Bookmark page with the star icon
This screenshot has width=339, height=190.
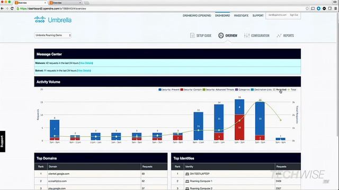tap(307, 8)
